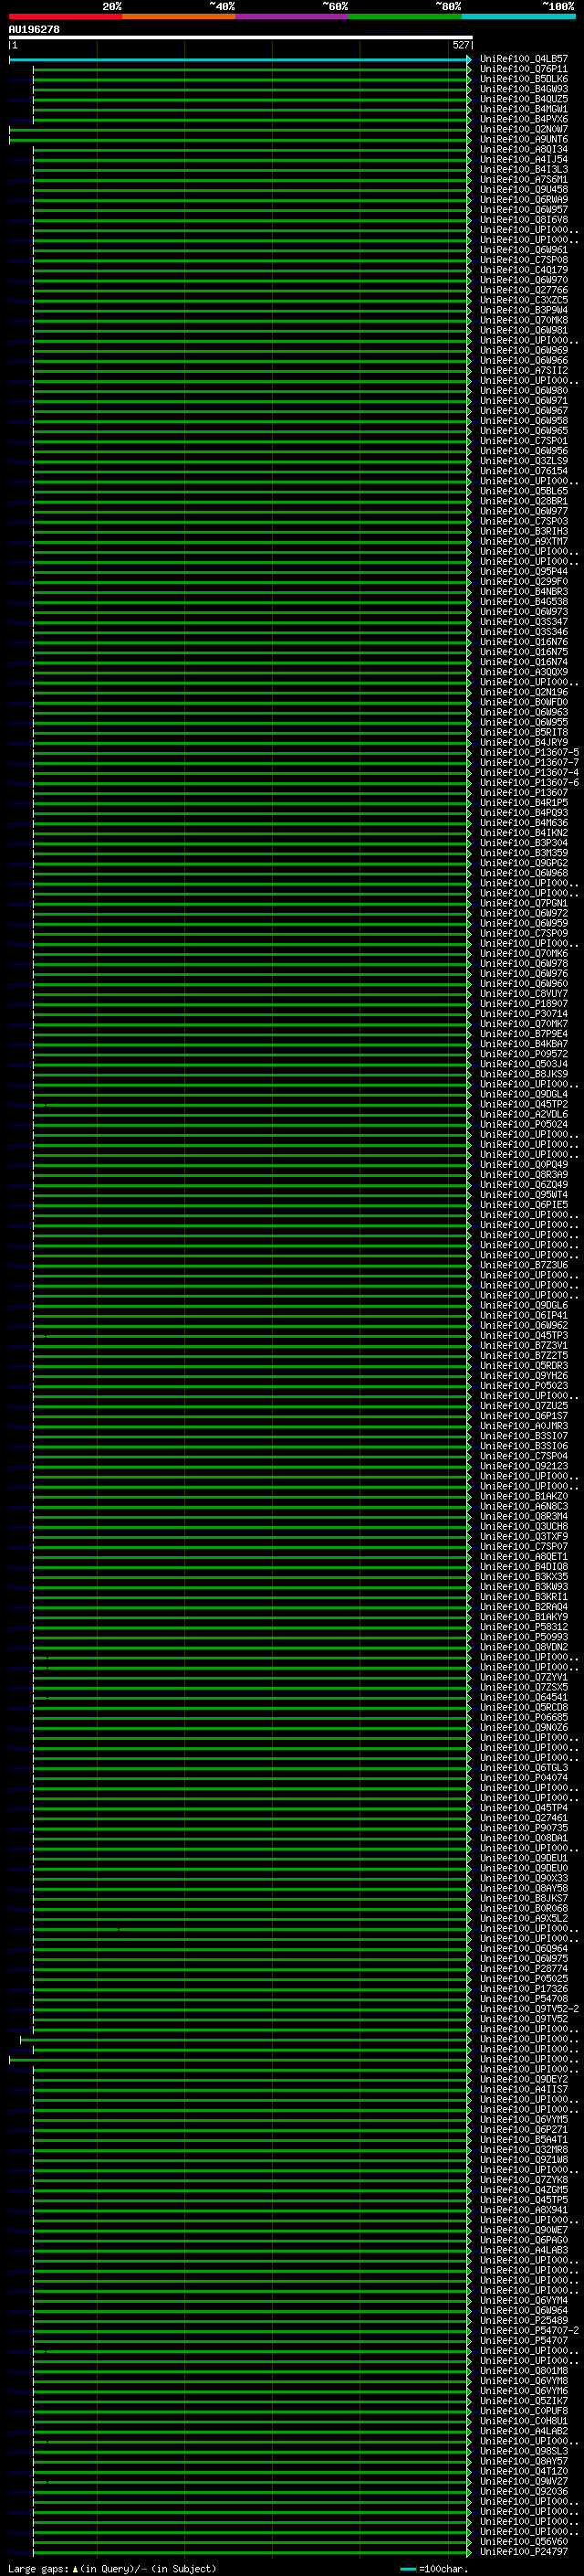Choose the UniRef100_B4JRY9 hit

pos(524,742)
